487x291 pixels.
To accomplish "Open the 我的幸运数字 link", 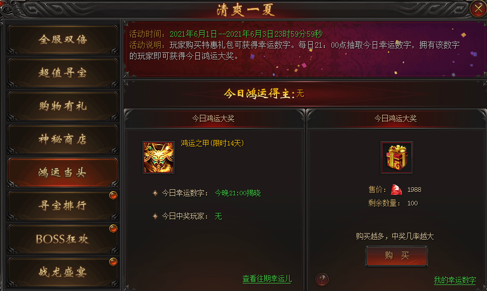I will pos(455,280).
